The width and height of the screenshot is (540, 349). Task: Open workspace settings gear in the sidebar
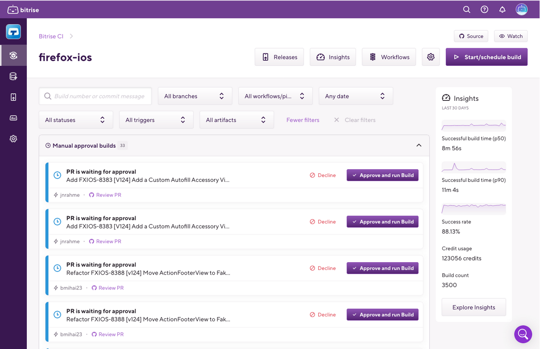point(14,138)
